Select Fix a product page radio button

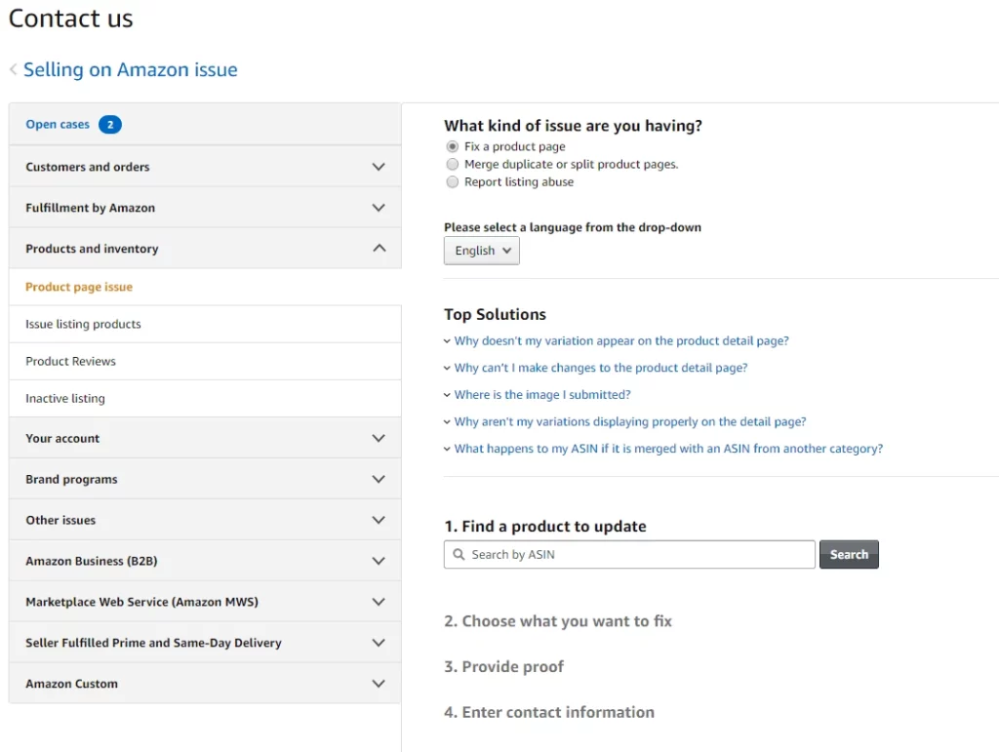[453, 146]
